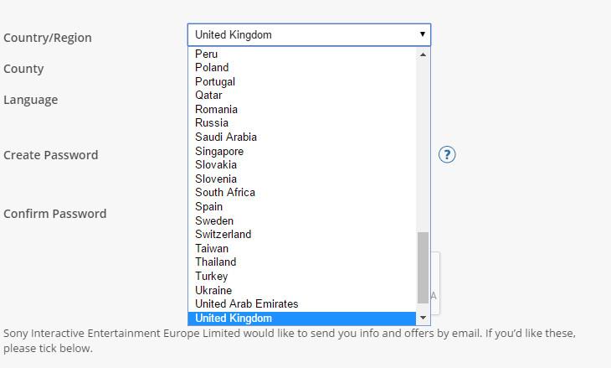
Task: Select Switzerland option
Action: [x=302, y=234]
